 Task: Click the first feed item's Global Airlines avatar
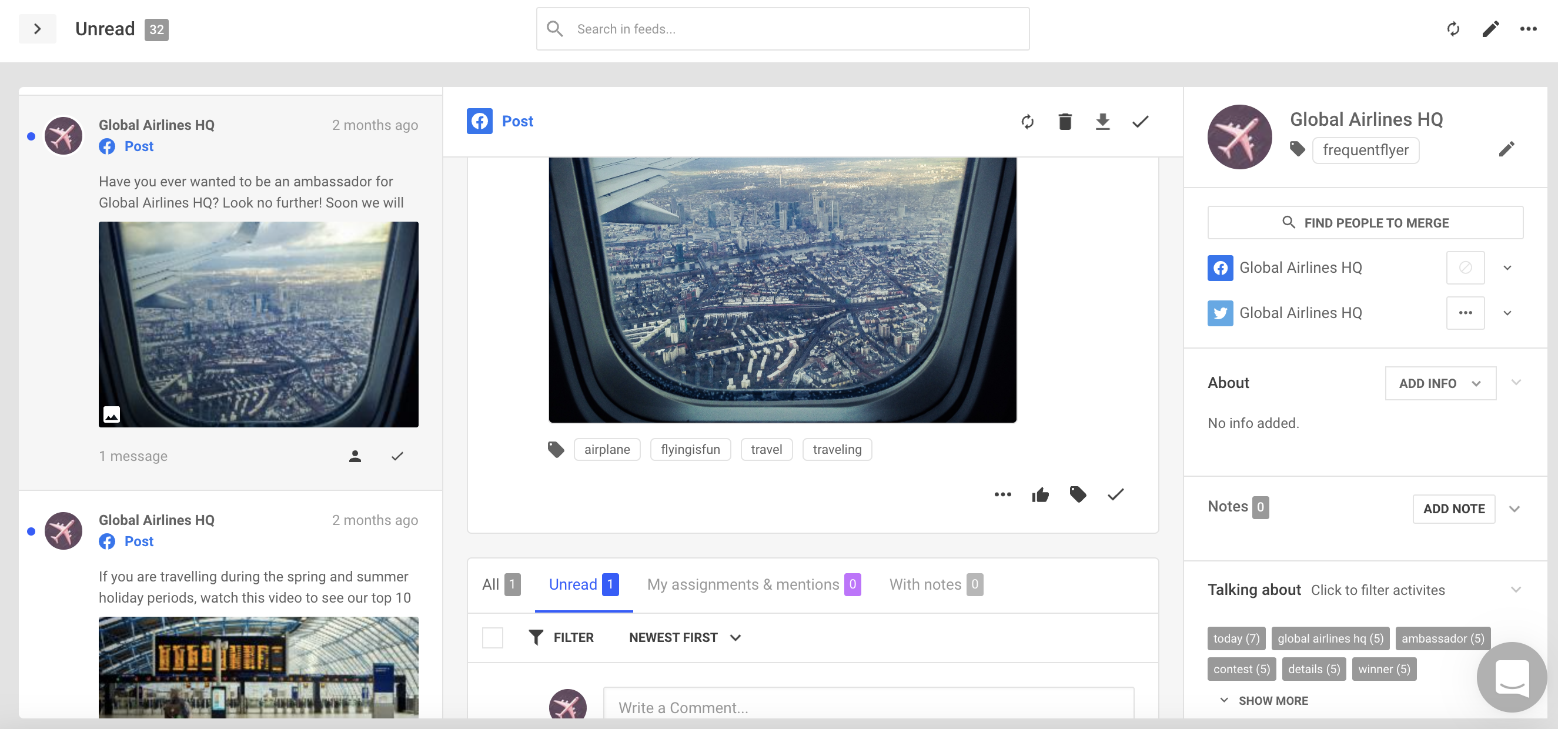[x=63, y=136]
